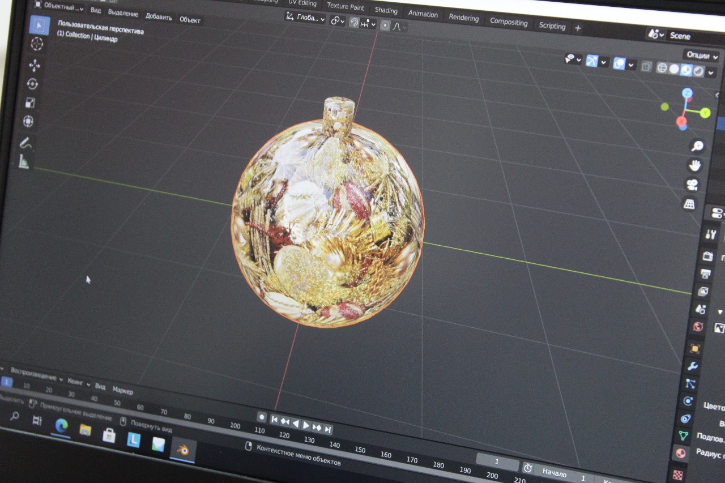This screenshot has width=725, height=483.
Task: Open the Material properties tab
Action: click(680, 454)
